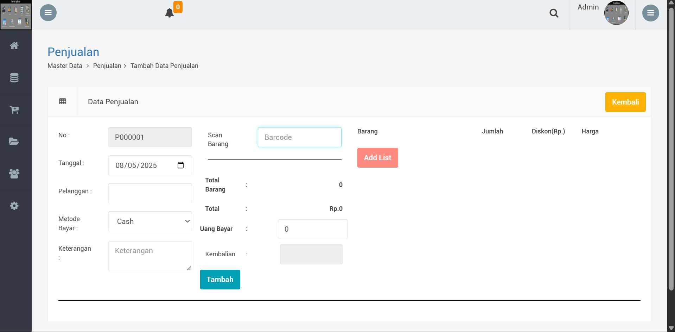Go to Penjualan breadcrumb link
This screenshot has height=332, width=675.
[x=107, y=66]
